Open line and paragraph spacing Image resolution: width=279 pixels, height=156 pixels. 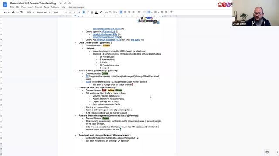tap(139, 12)
